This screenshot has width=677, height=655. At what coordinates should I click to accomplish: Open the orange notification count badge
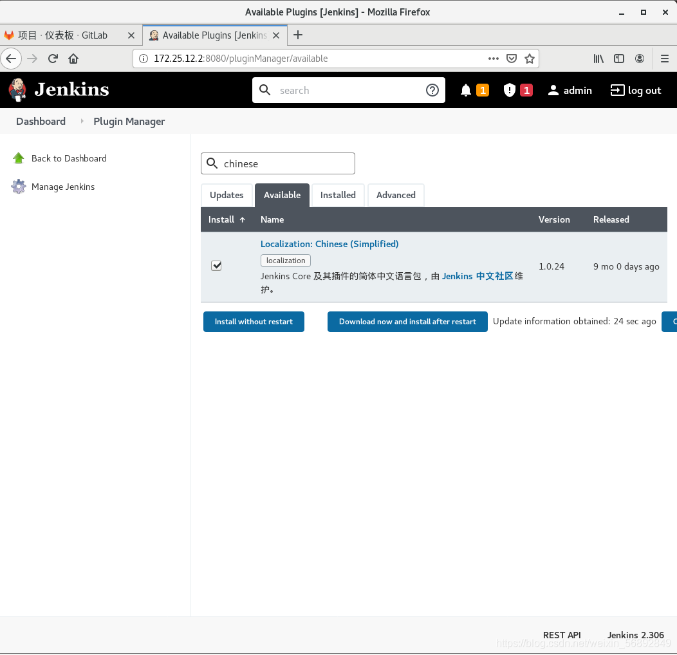pyautogui.click(x=483, y=90)
